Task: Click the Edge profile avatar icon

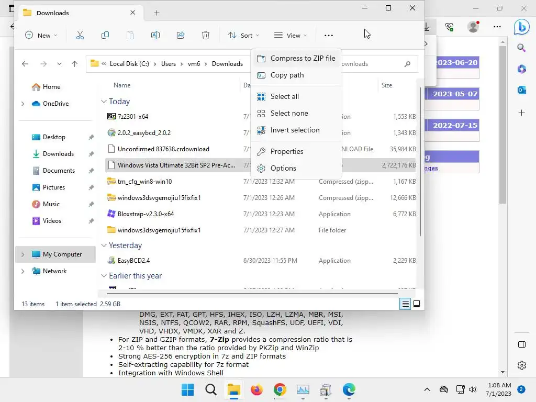Action: coord(473,27)
